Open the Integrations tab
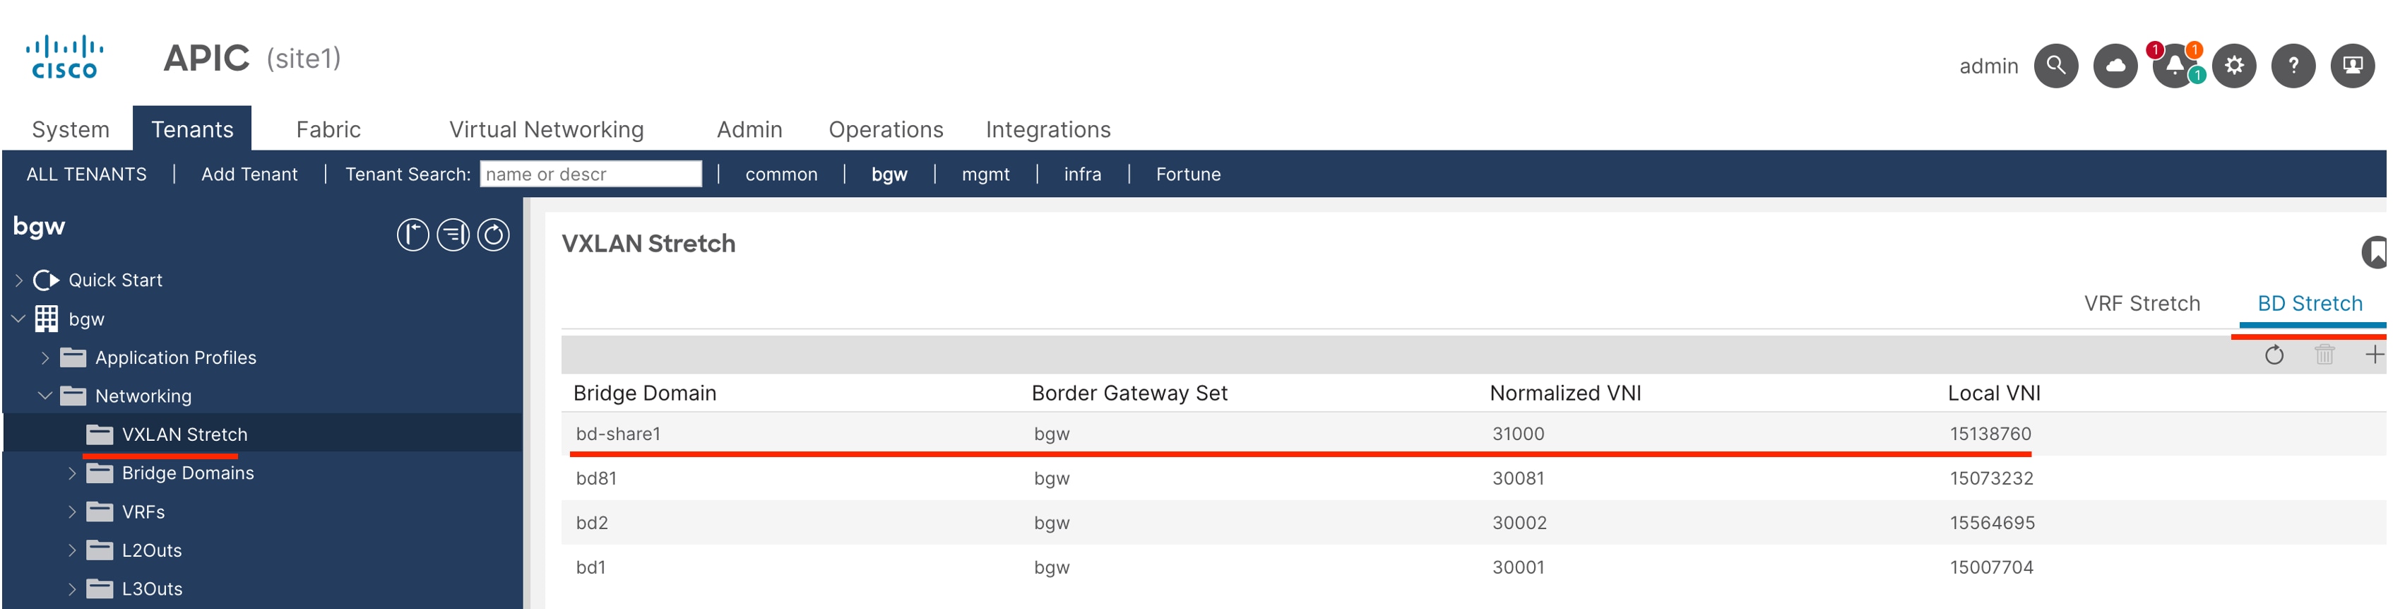 click(x=1048, y=129)
